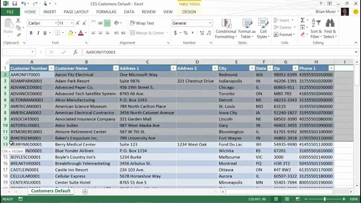Increase font size with large A icon

point(78,23)
